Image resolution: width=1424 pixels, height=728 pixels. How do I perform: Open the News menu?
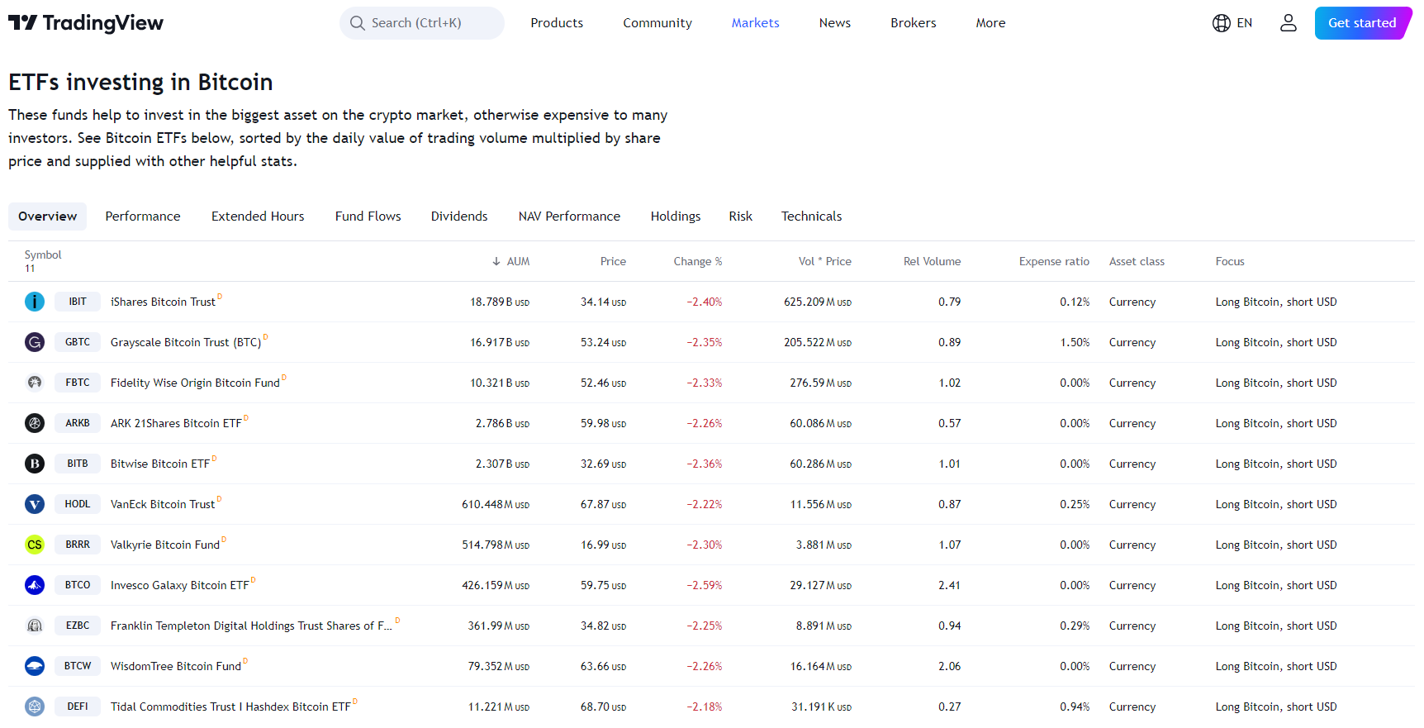click(835, 23)
